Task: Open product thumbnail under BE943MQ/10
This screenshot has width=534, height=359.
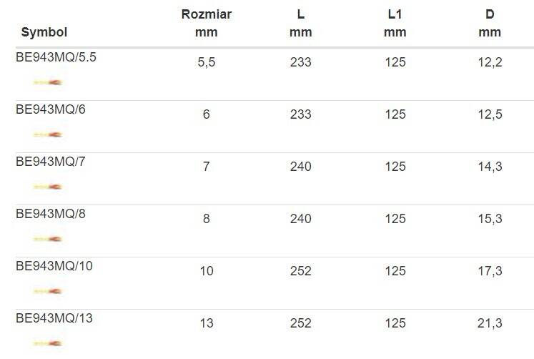Action: (x=47, y=291)
